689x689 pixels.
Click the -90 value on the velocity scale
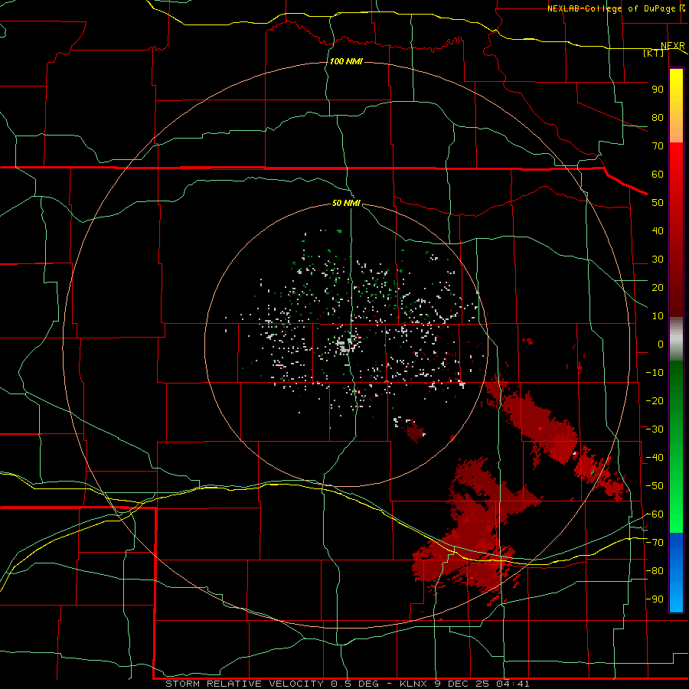[x=655, y=599]
